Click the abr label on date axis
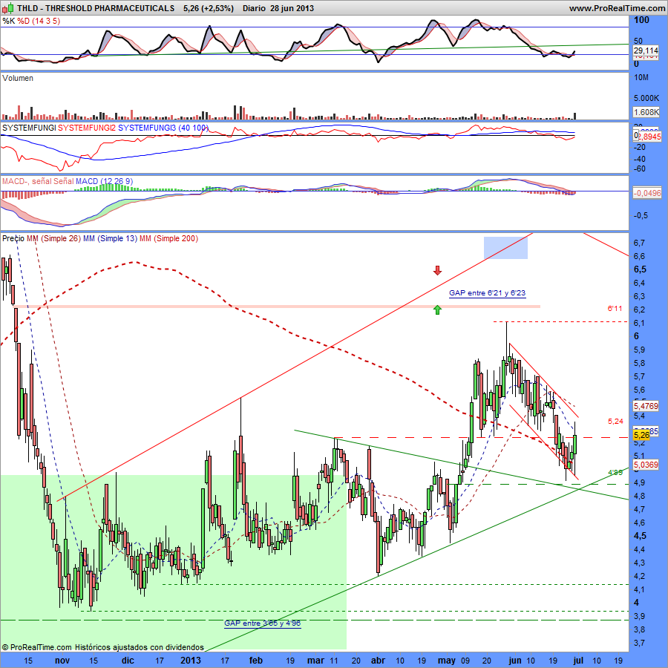The width and height of the screenshot is (668, 668). [x=378, y=661]
